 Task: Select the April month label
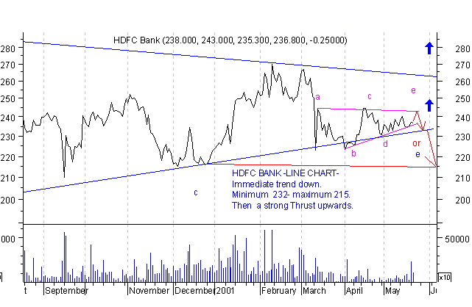point(354,291)
